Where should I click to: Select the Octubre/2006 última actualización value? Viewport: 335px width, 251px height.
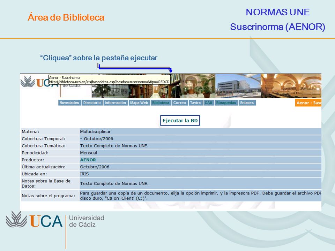[200, 167]
